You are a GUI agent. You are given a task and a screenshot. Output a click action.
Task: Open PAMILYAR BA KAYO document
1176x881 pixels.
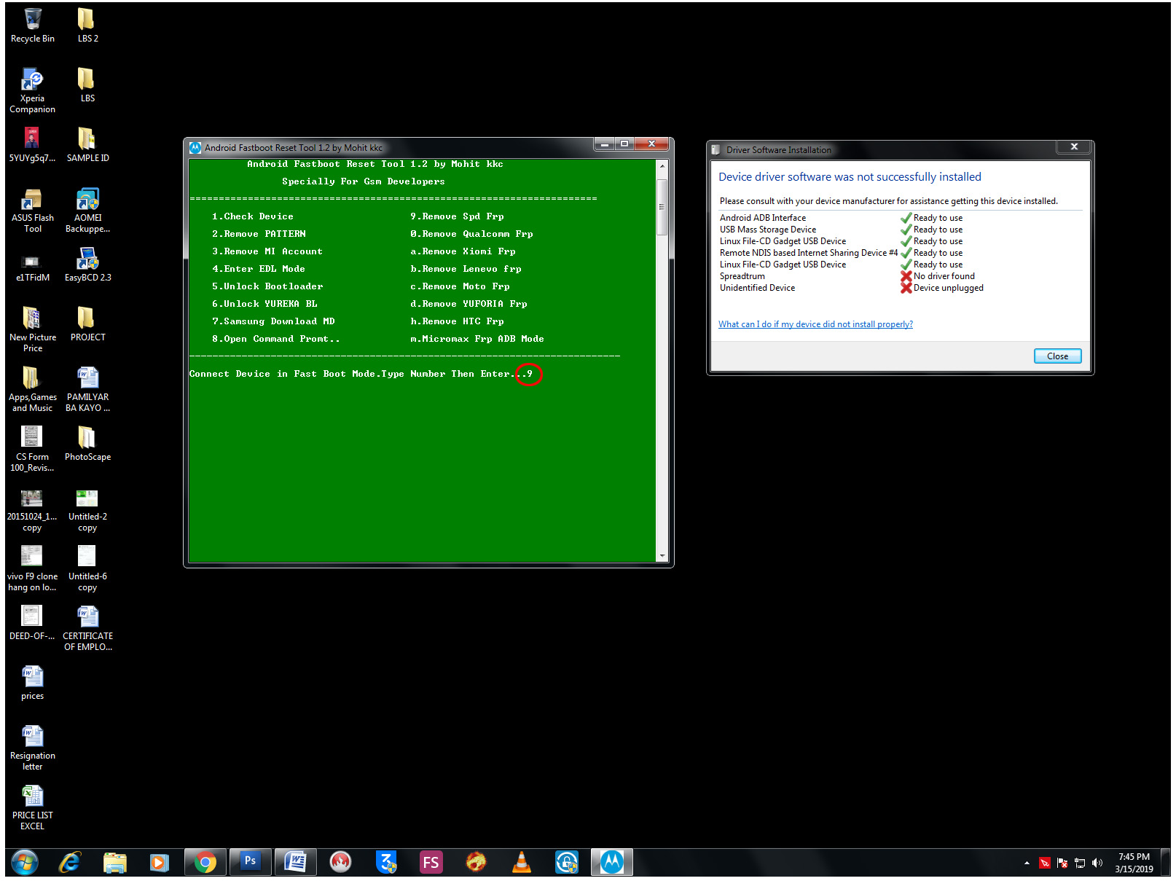[x=87, y=389]
